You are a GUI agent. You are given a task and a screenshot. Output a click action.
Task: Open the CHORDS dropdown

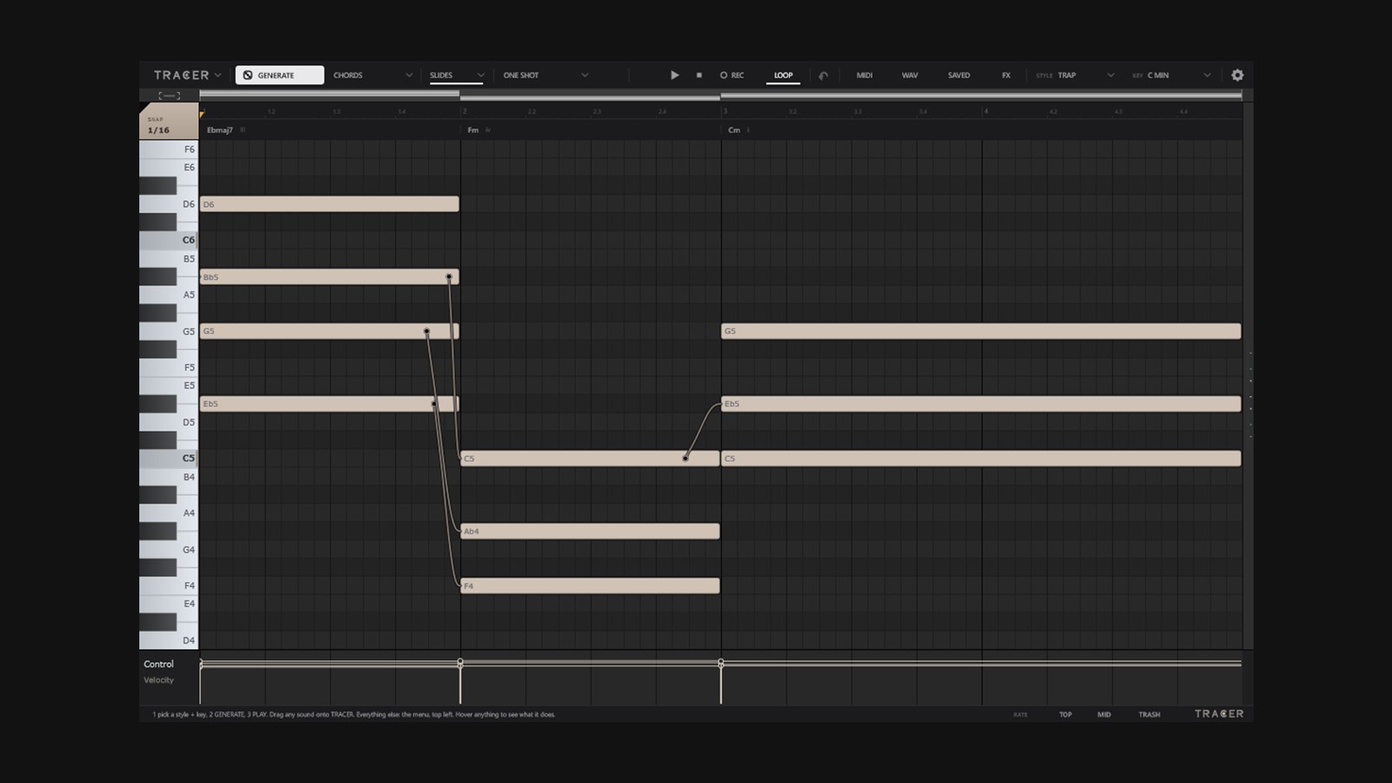[372, 75]
